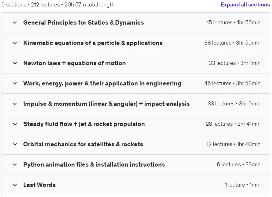272x197 pixels.
Task: Click the 38 lectures • 3hr 59min label
Action: [x=232, y=43]
